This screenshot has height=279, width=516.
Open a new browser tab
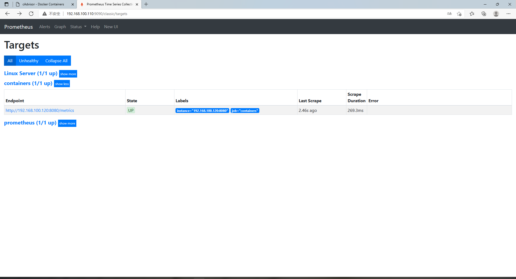pos(146,4)
